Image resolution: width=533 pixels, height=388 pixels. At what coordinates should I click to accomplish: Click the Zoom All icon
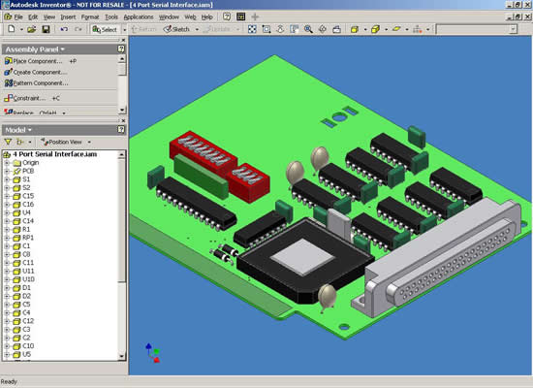pos(252,29)
